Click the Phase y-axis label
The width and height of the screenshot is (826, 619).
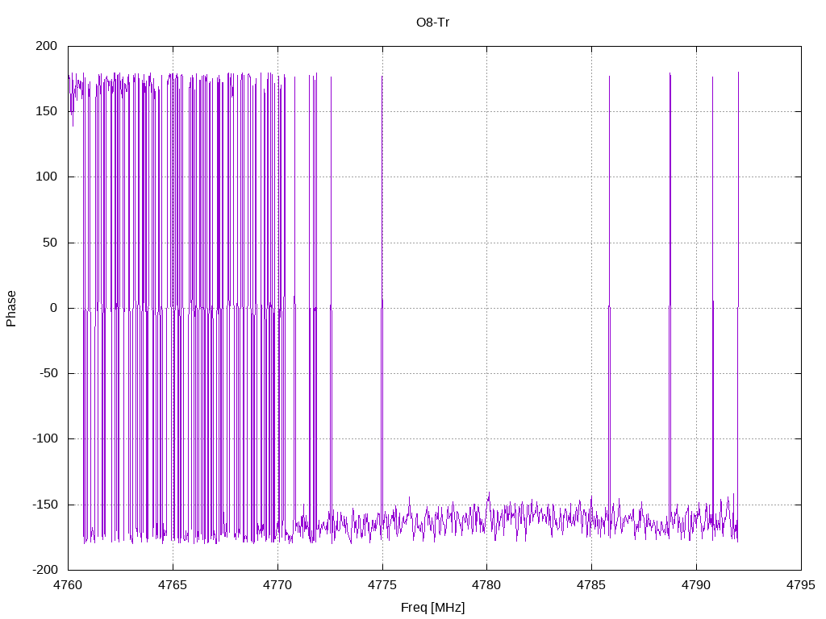[11, 309]
